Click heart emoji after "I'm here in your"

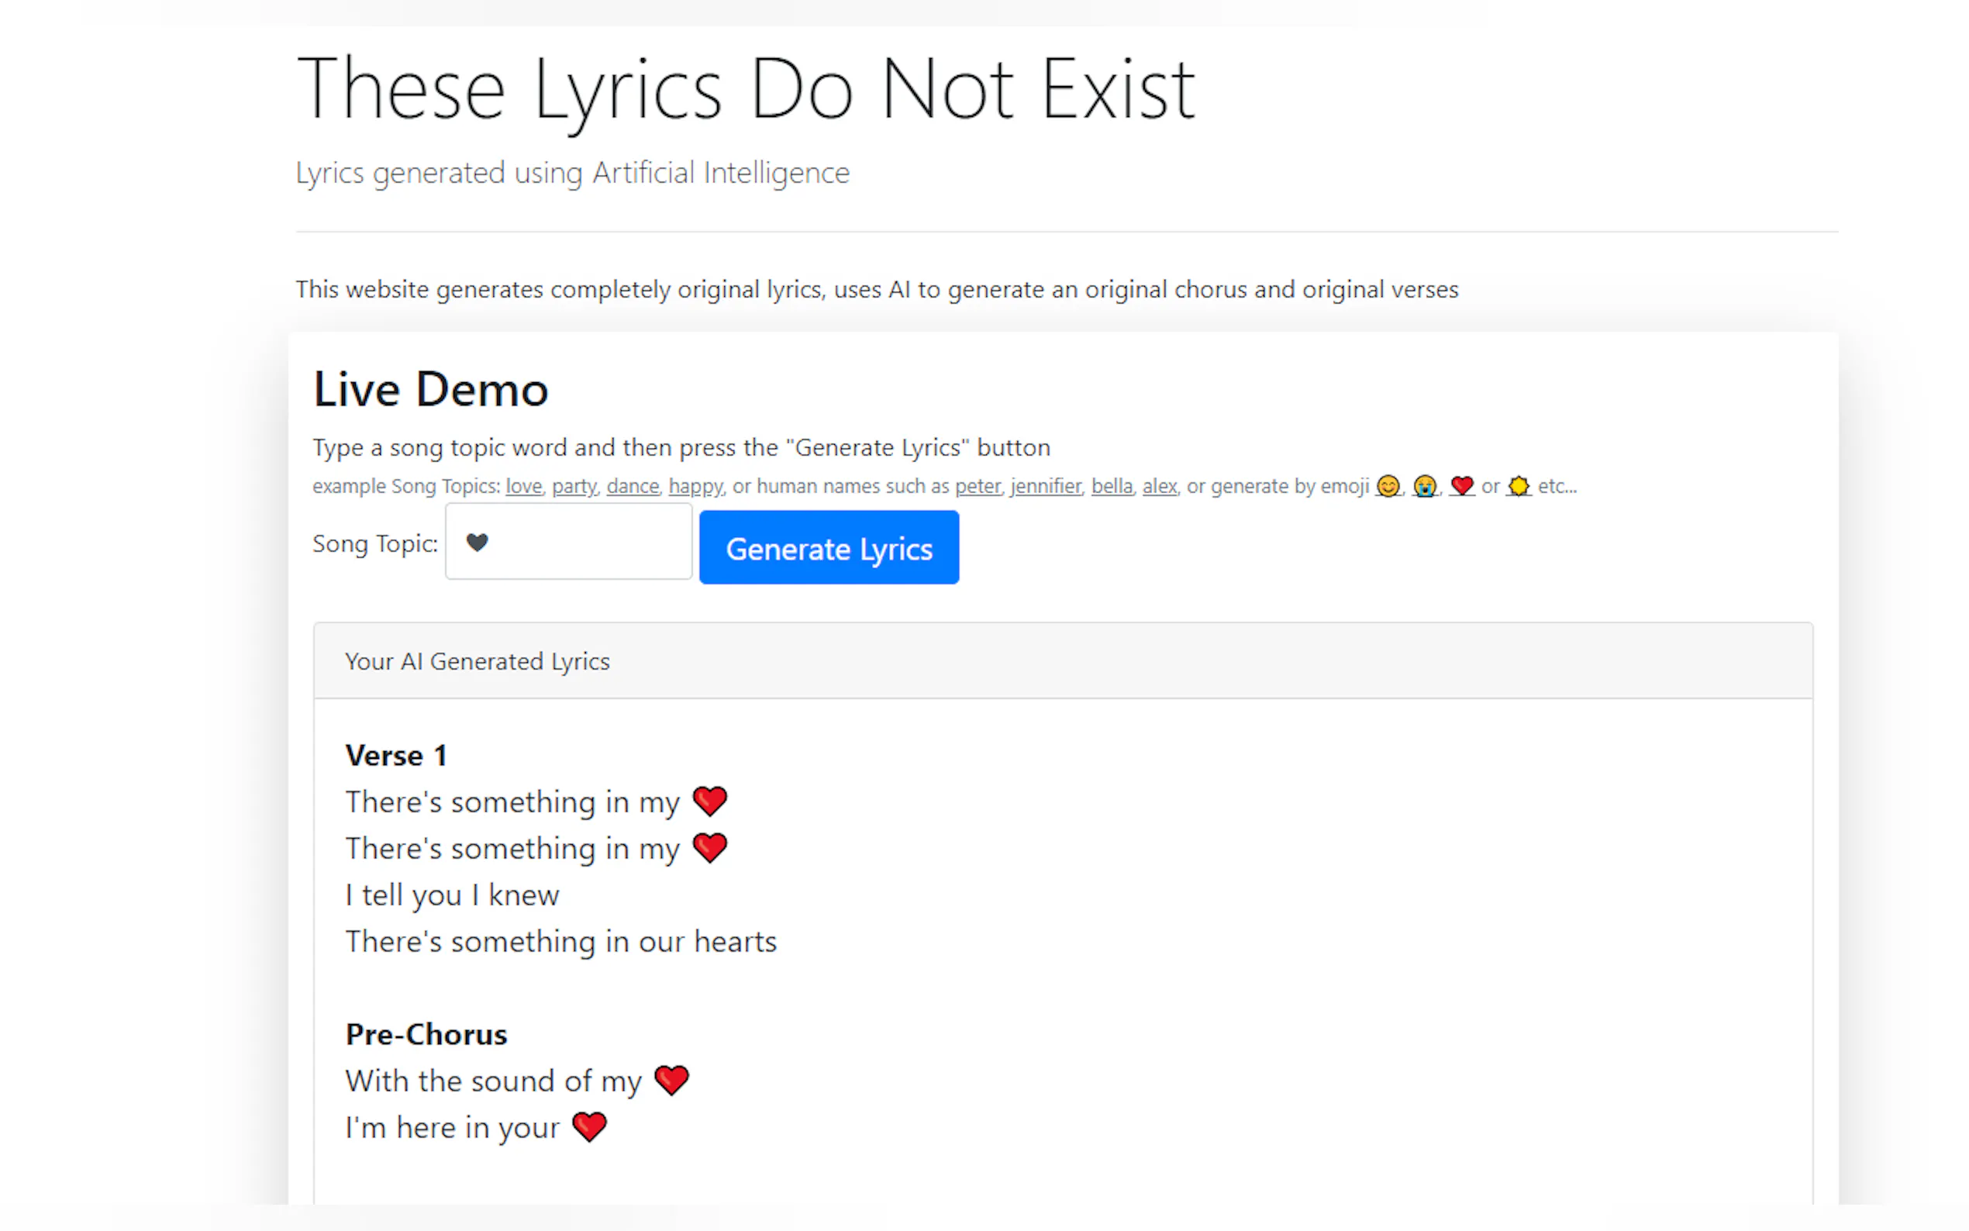pos(589,1127)
